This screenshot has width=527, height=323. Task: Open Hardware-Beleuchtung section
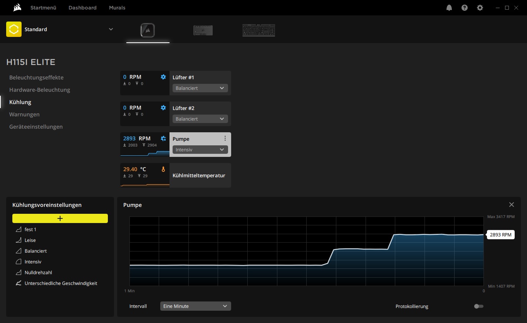[x=40, y=90]
